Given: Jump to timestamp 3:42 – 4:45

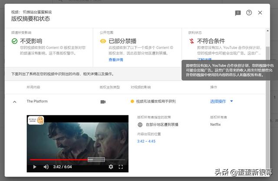Looking at the screenshot, I should (x=146, y=141).
